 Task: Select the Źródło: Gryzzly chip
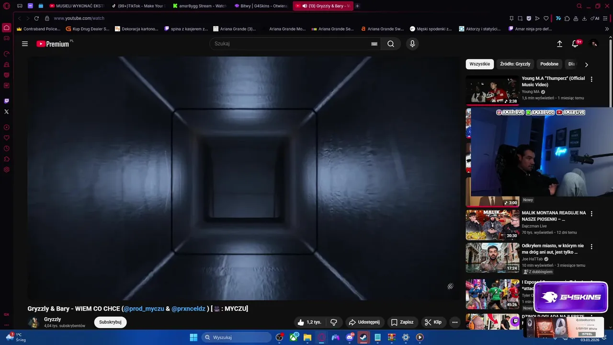[515, 64]
